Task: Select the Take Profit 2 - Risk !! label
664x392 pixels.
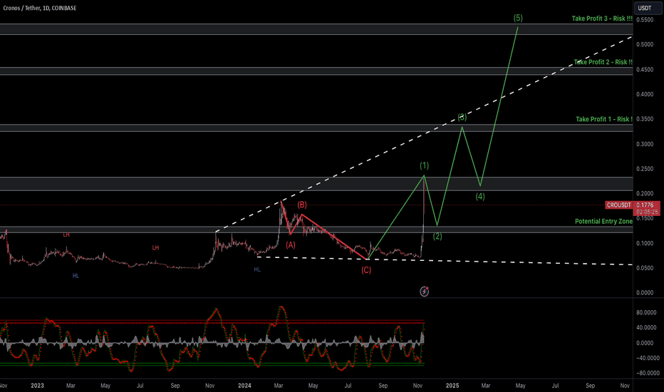Action: (x=603, y=62)
